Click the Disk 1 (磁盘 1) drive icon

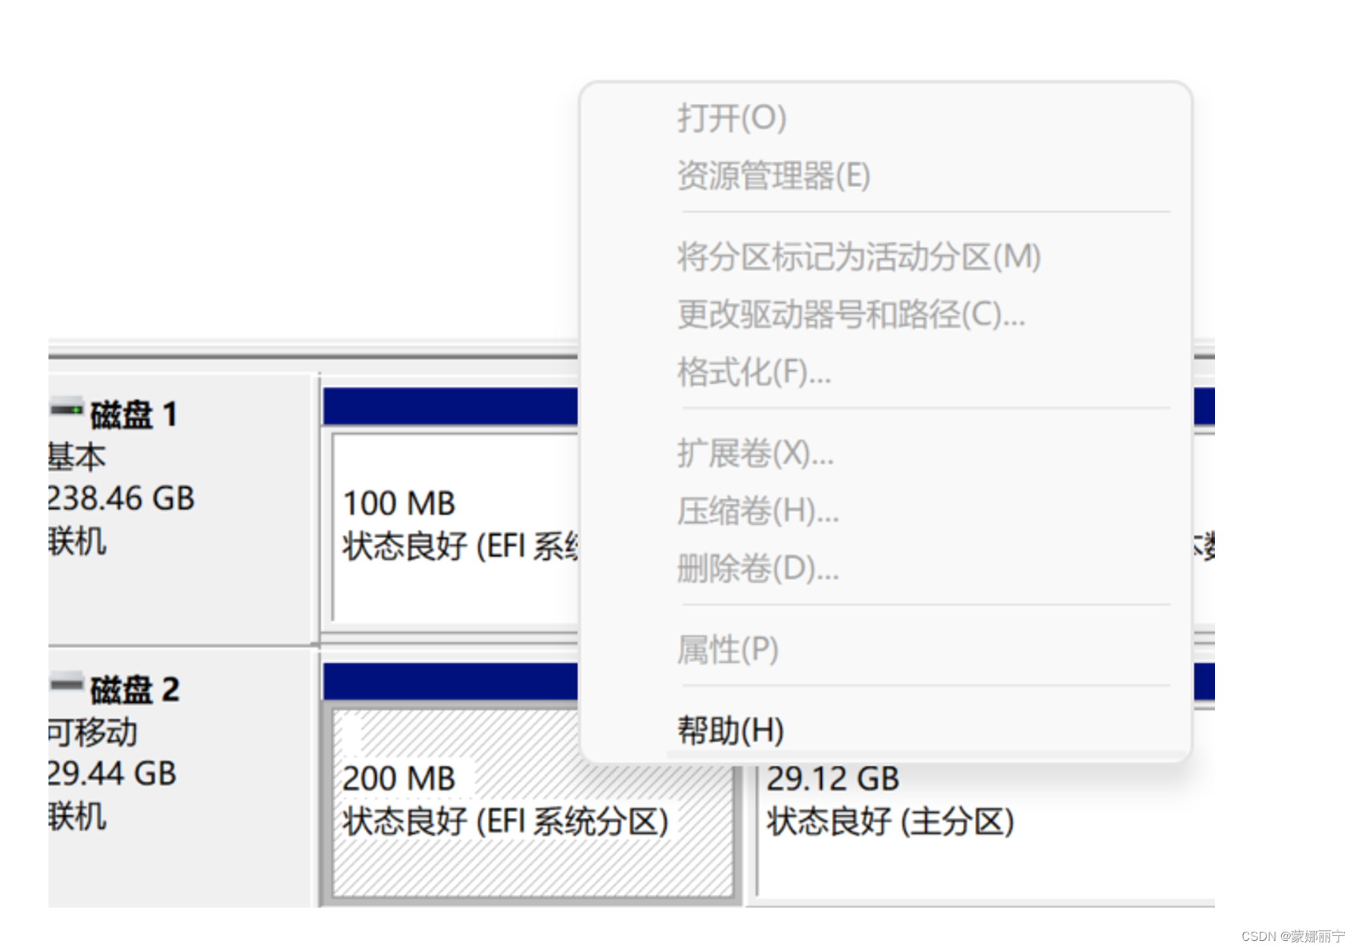(67, 409)
